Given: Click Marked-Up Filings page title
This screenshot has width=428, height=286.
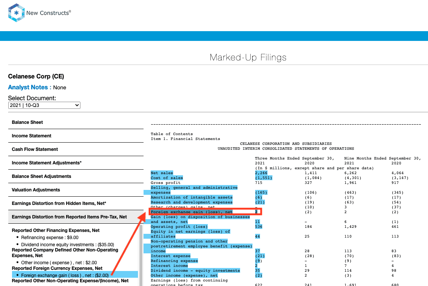Looking at the screenshot, I should tap(248, 57).
